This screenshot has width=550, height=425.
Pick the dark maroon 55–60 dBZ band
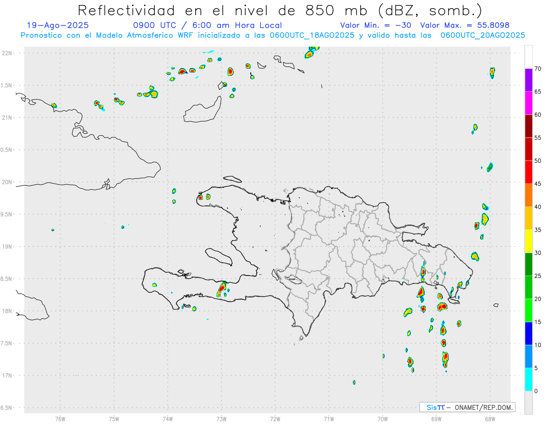point(528,126)
